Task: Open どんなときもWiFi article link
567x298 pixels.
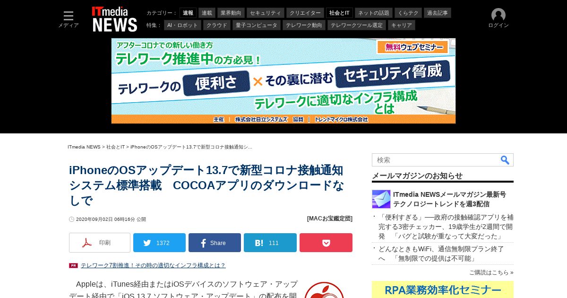Action: point(441,254)
